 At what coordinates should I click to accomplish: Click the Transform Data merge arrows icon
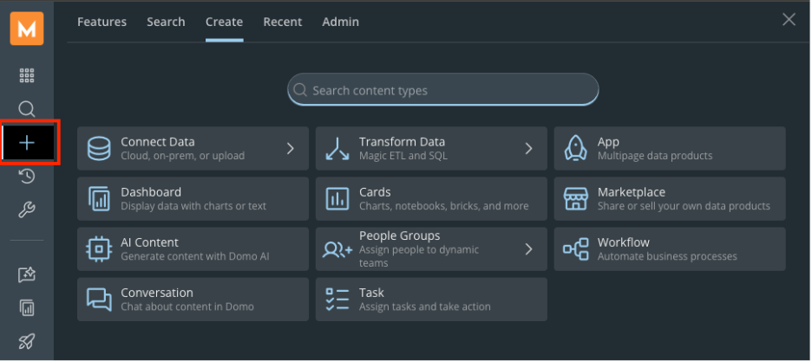pyautogui.click(x=337, y=149)
